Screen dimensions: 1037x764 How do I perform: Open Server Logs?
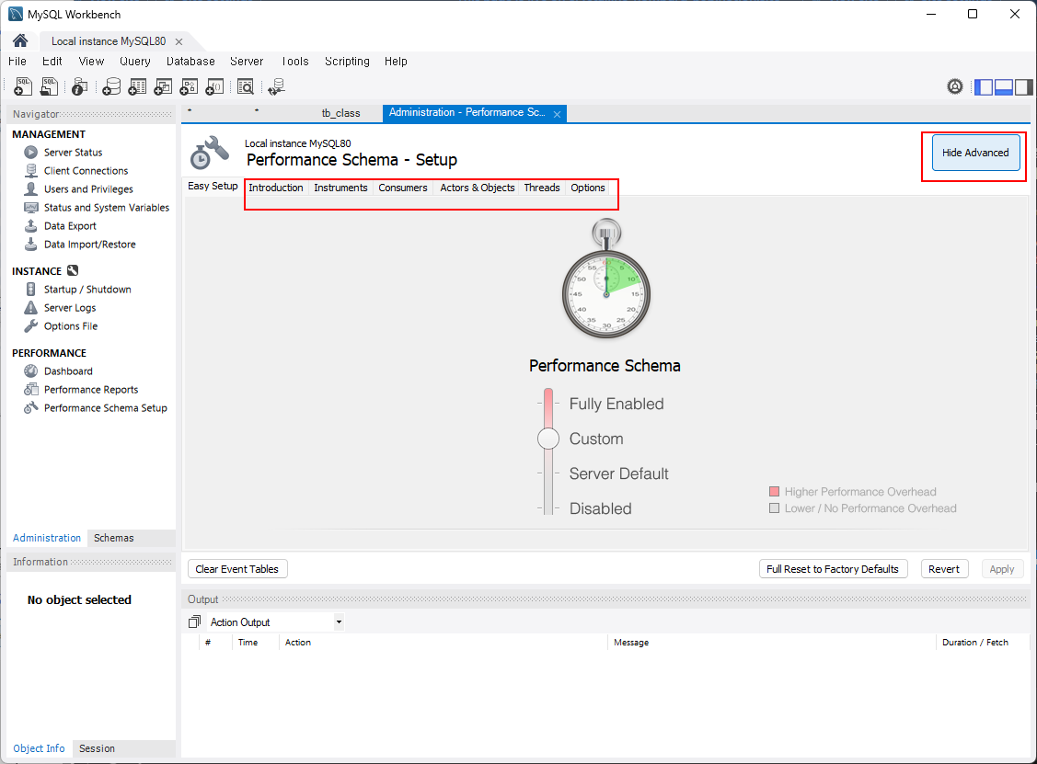(x=70, y=308)
